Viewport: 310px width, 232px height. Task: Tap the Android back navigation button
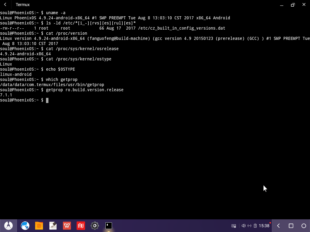pyautogui.click(x=279, y=226)
